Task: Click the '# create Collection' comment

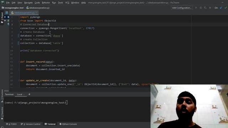Action: pos(34,39)
